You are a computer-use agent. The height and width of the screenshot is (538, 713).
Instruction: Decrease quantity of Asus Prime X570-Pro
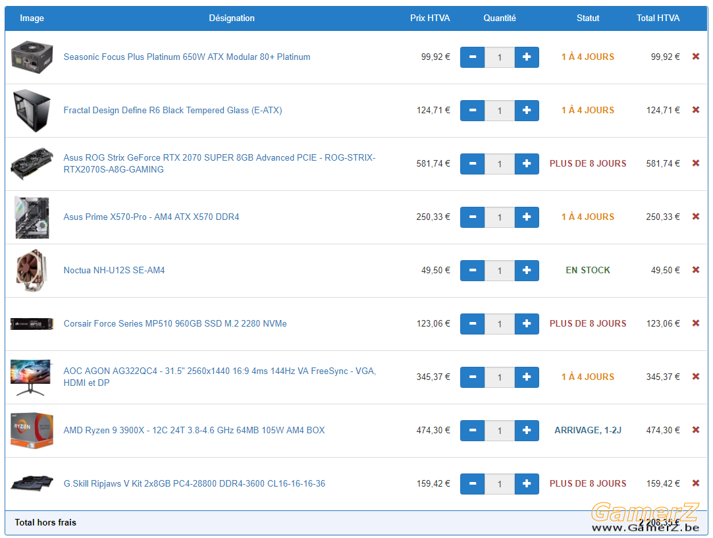click(x=473, y=217)
